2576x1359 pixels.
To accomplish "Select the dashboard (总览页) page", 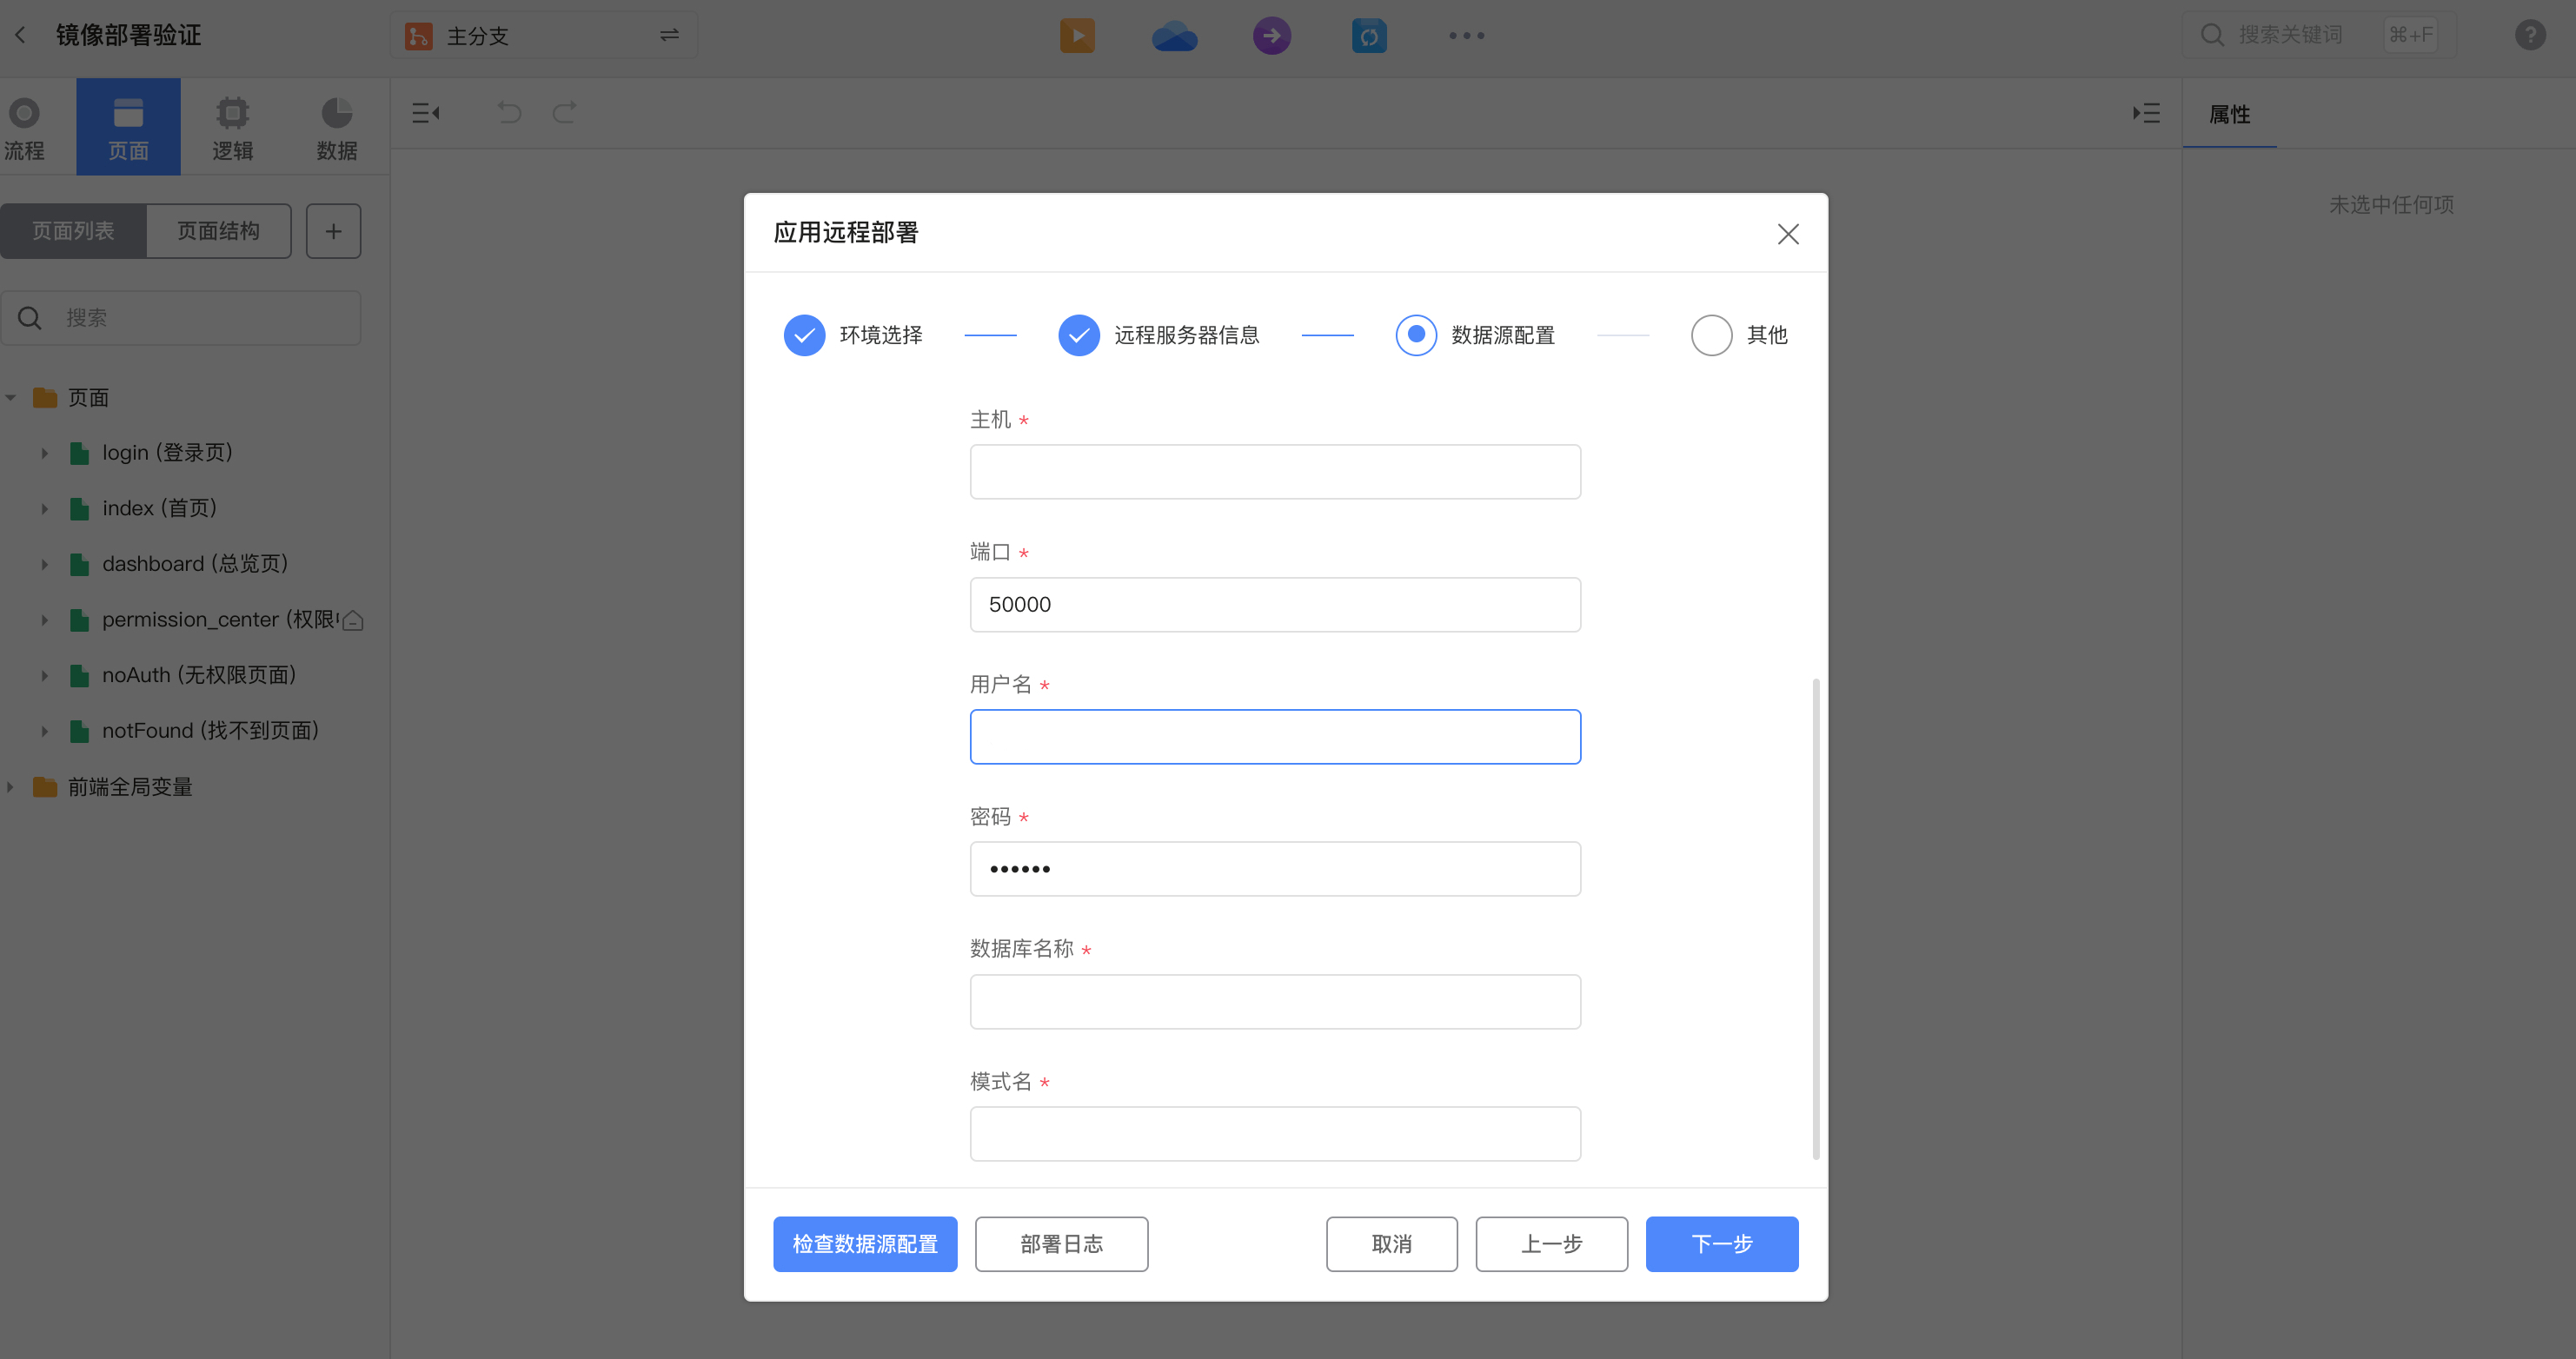I will [x=194, y=564].
